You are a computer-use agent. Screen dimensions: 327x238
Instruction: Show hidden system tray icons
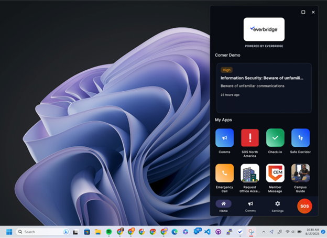click(264, 232)
